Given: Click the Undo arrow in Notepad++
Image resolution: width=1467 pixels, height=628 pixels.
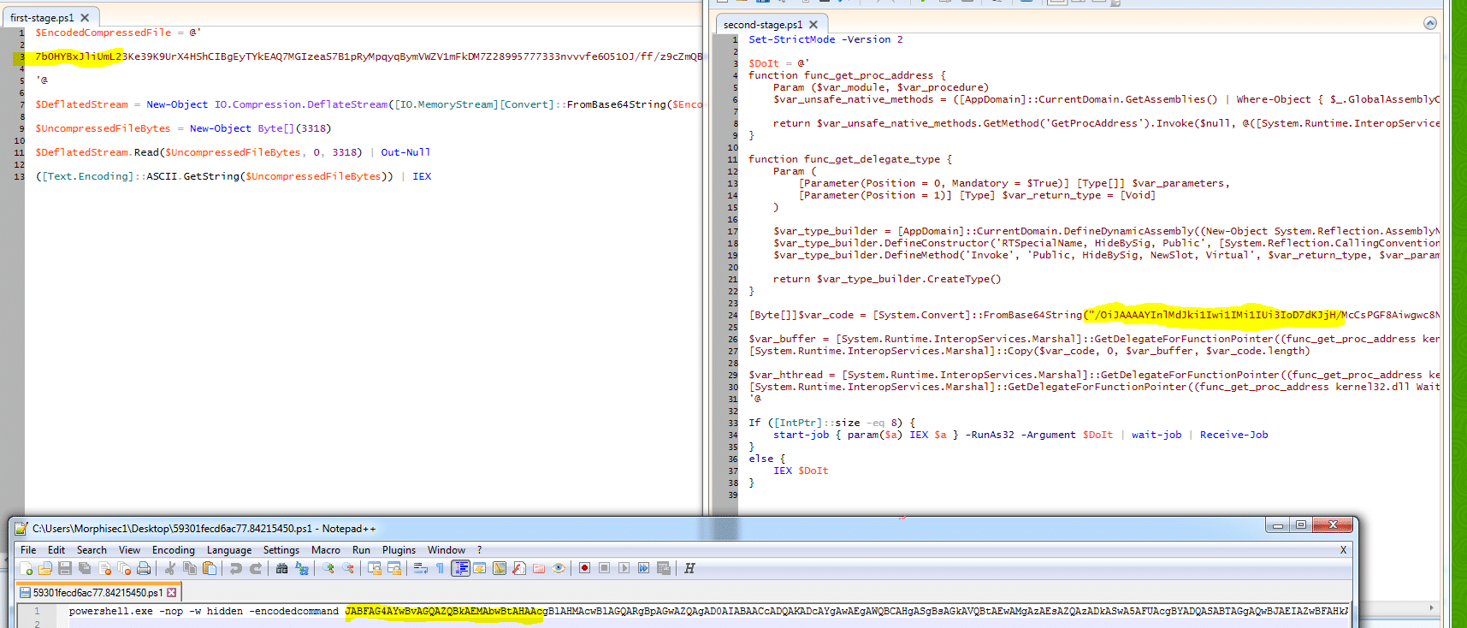Looking at the screenshot, I should tap(235, 568).
